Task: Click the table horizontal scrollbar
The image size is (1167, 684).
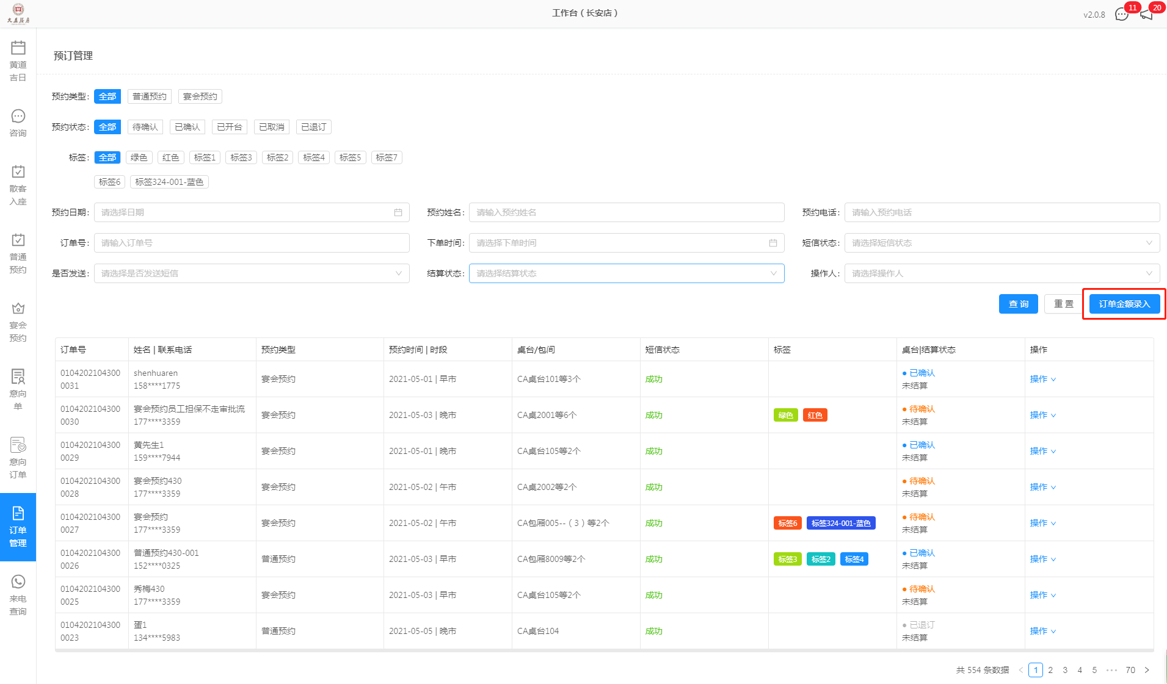Action: click(604, 650)
